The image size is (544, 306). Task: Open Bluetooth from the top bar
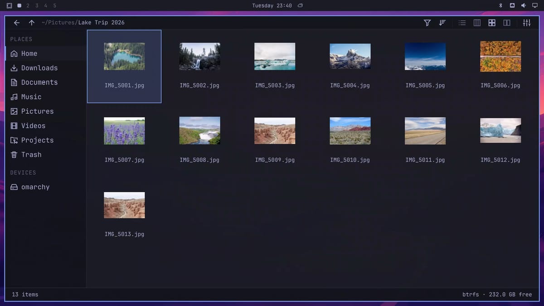[501, 5]
